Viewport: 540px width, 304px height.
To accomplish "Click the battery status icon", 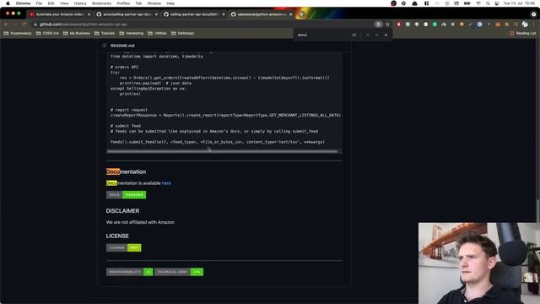I will click(467, 3).
